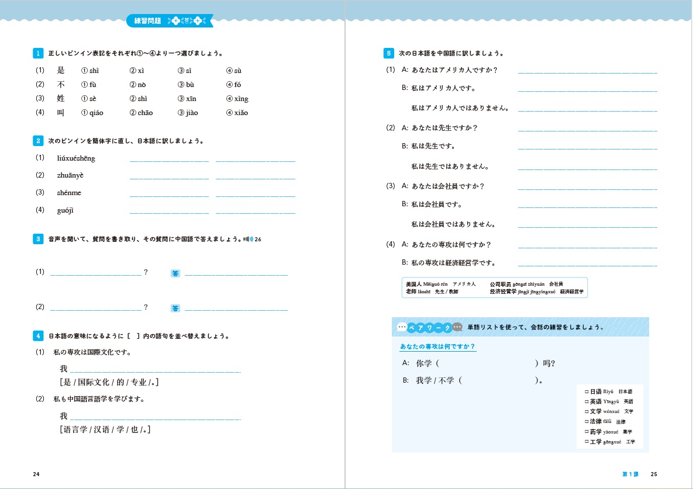Screen dimensions: 693x489
Task: Click the 答 badge for question (2)
Action: click(175, 308)
